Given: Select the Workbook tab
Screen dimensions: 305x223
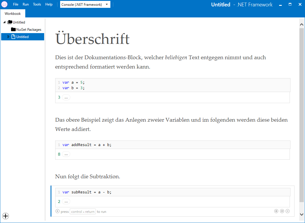Looking at the screenshot, I should (x=13, y=14).
